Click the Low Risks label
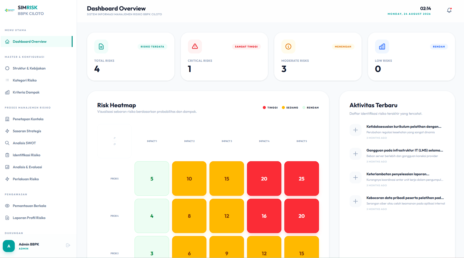This screenshot has height=258, width=464. point(383,61)
